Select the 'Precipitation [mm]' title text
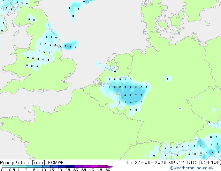 coord(22,163)
